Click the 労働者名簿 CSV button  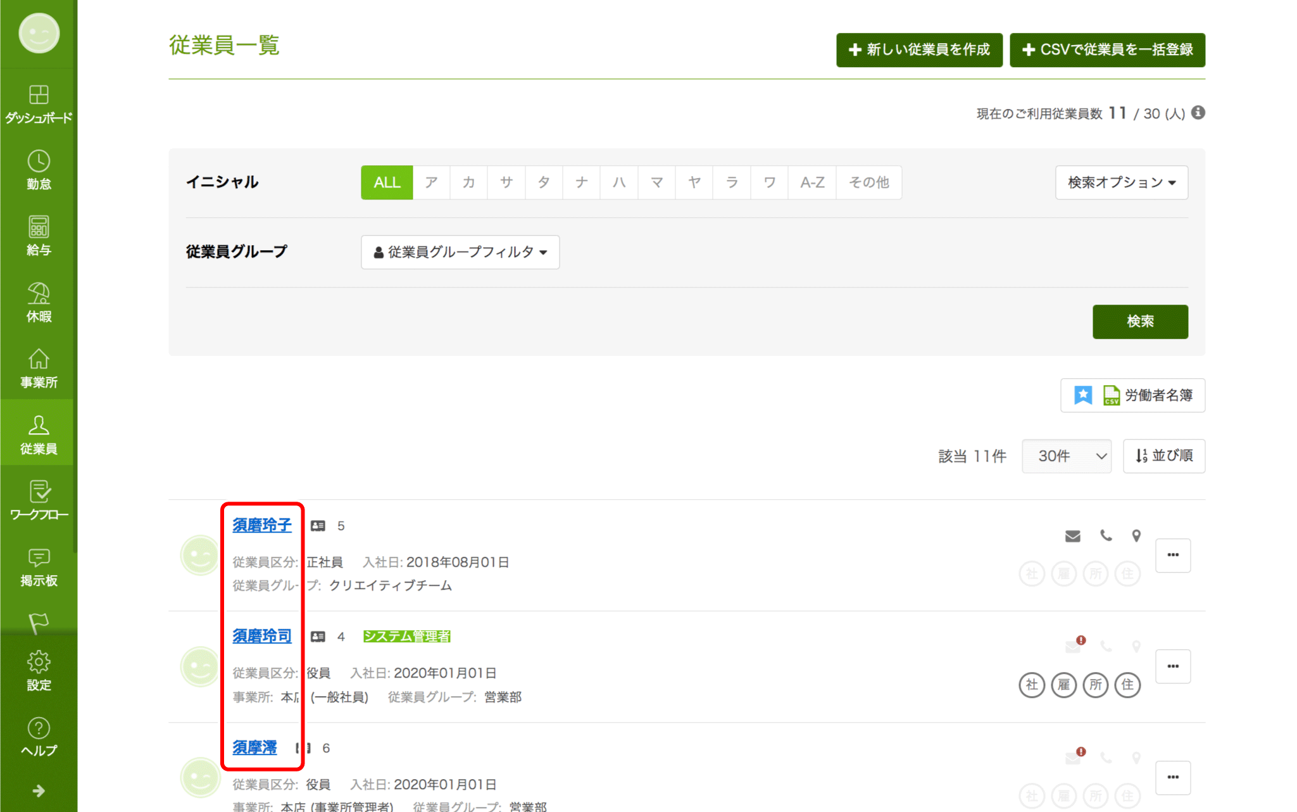pyautogui.click(x=1132, y=395)
